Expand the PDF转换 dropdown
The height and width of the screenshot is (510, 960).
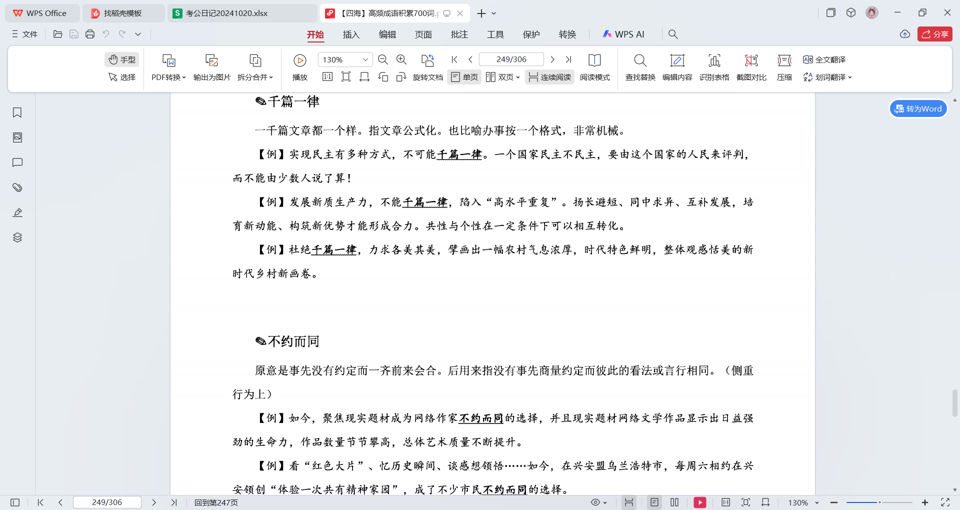point(168,77)
